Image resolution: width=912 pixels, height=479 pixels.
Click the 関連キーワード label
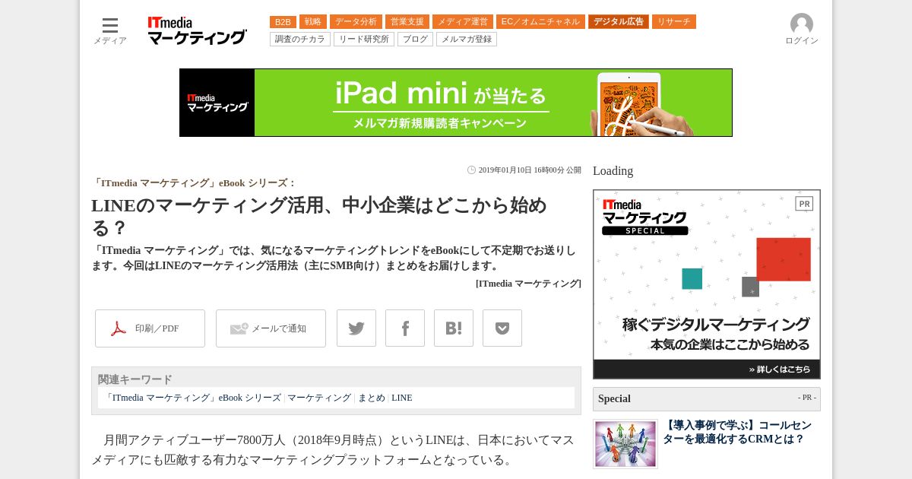coord(135,379)
